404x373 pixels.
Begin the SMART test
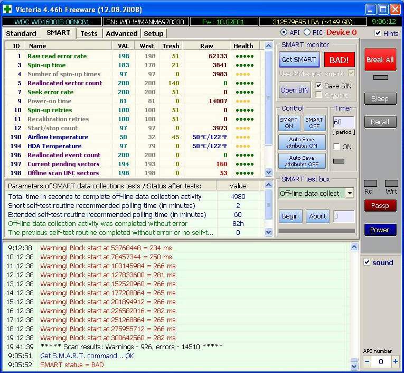pos(290,216)
